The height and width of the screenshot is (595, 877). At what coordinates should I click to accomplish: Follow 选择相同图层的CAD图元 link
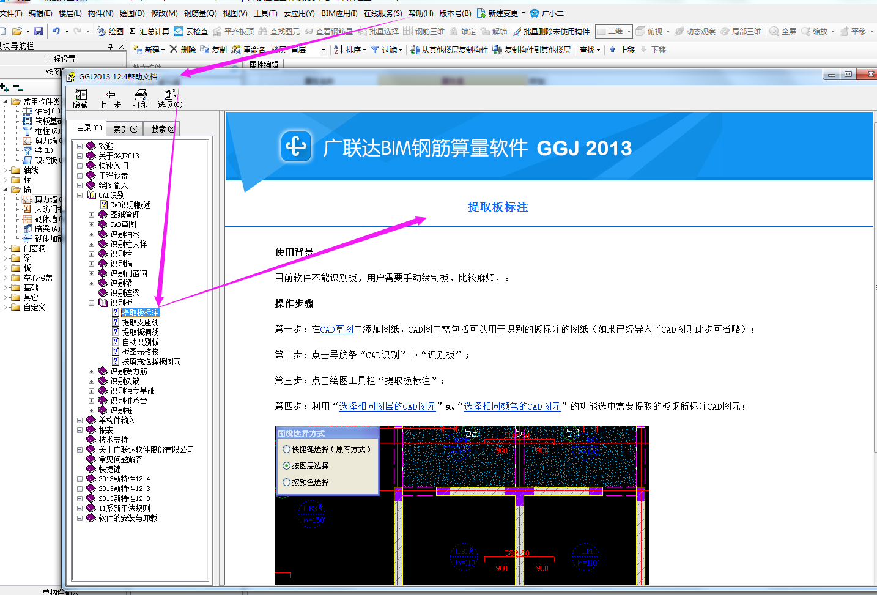387,406
